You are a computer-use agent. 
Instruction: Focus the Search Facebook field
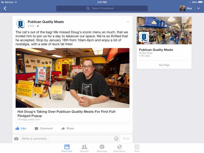(x=102, y=8)
